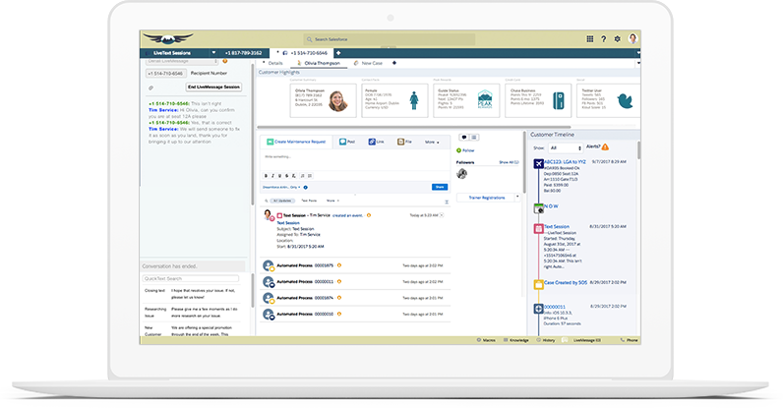Click the bold formatting button in editor
Image resolution: width=783 pixels, height=408 pixels.
[x=266, y=175]
